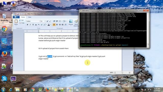This screenshot has height=92, width=163.
Task: Toggle Italic formatting in WordPad
Action: tap(30, 25)
